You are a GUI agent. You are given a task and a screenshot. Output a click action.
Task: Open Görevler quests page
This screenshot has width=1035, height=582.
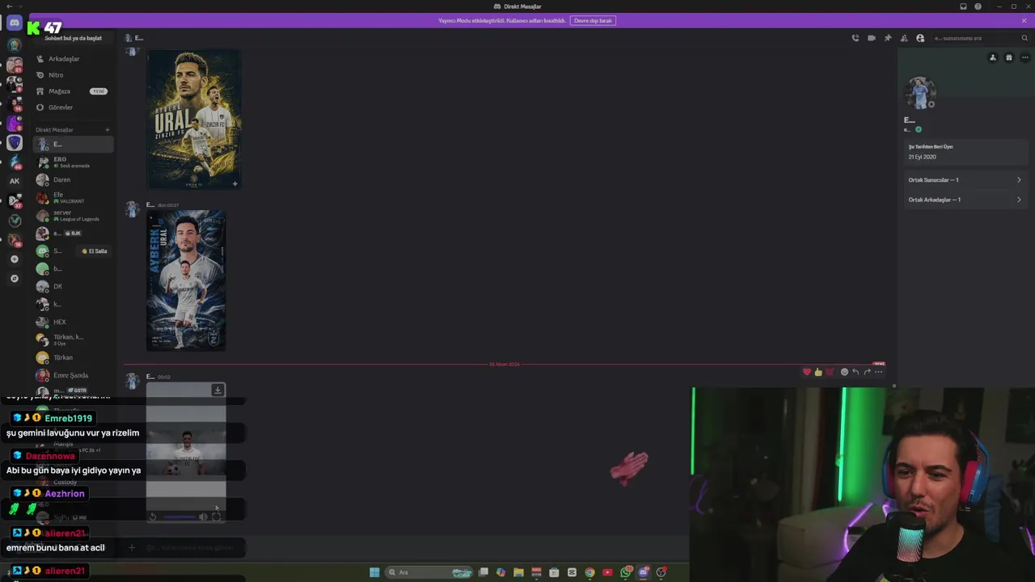pyautogui.click(x=73, y=108)
